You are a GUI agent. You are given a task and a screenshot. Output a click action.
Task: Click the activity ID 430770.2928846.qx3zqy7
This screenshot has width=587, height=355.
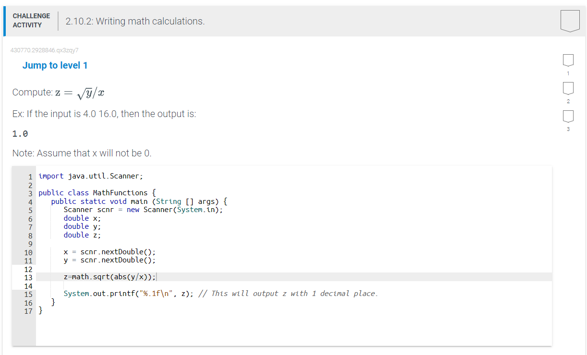click(x=44, y=50)
